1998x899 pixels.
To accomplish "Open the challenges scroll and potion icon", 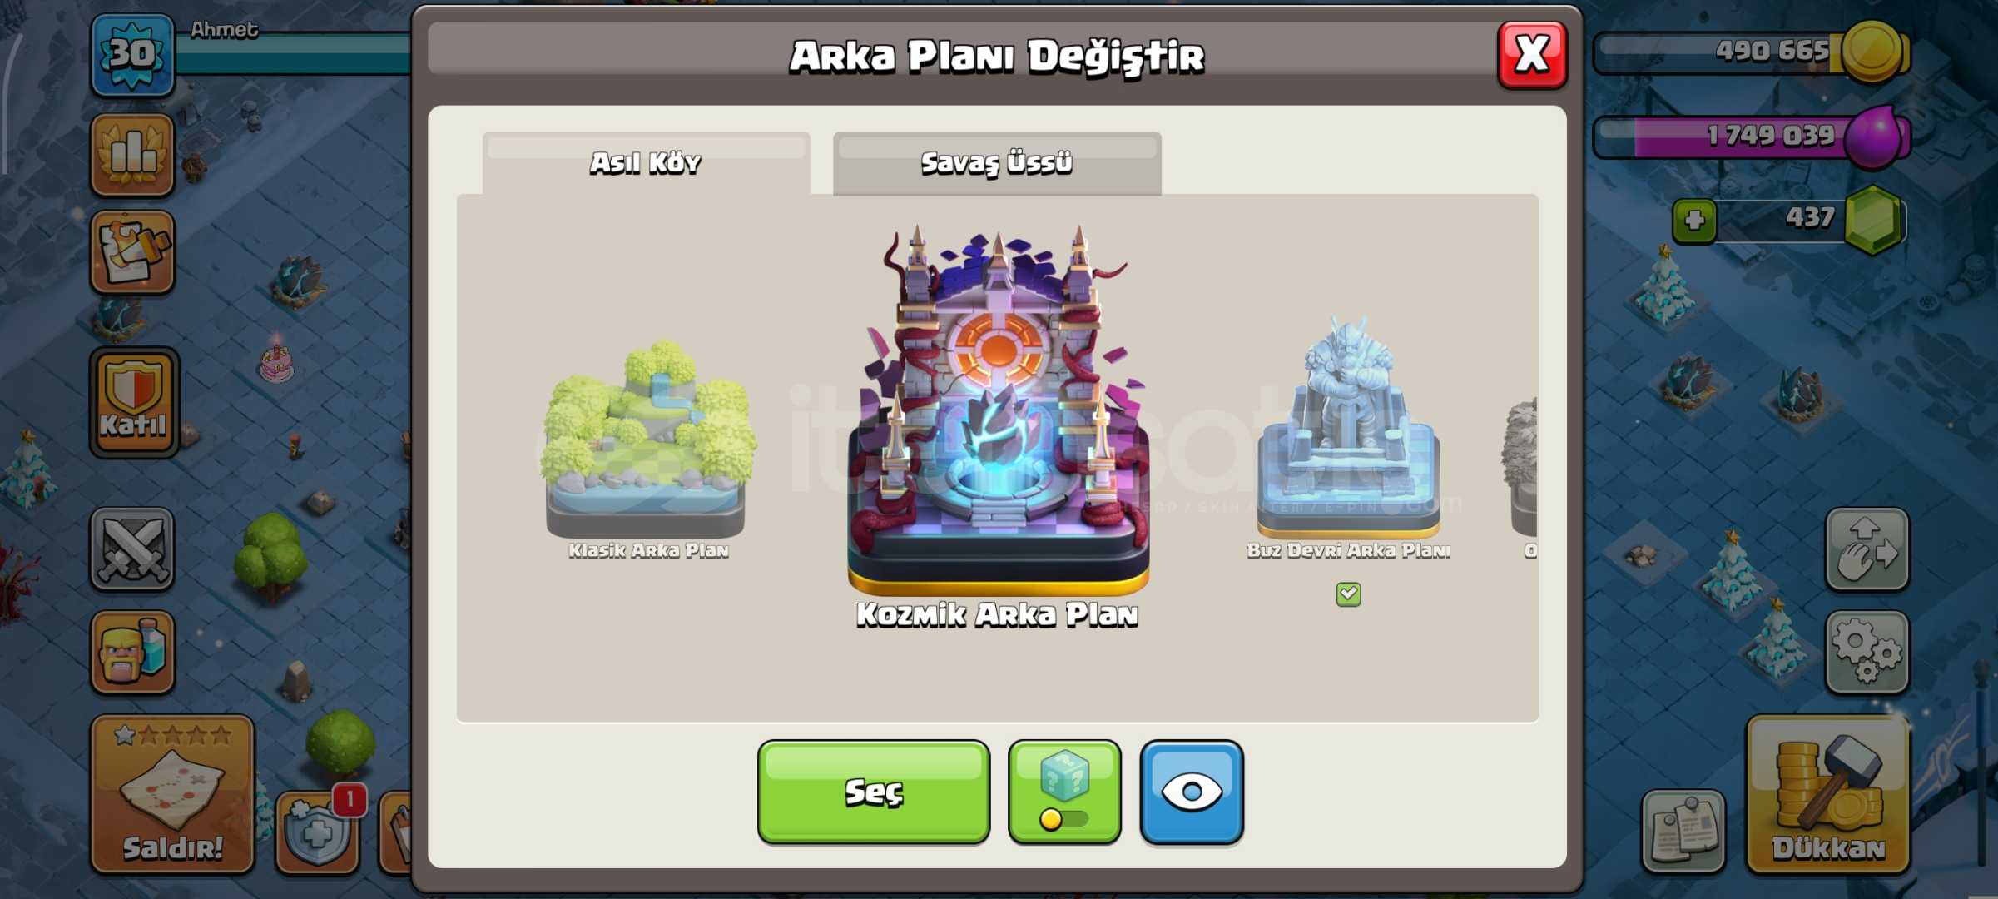I will [x=132, y=252].
